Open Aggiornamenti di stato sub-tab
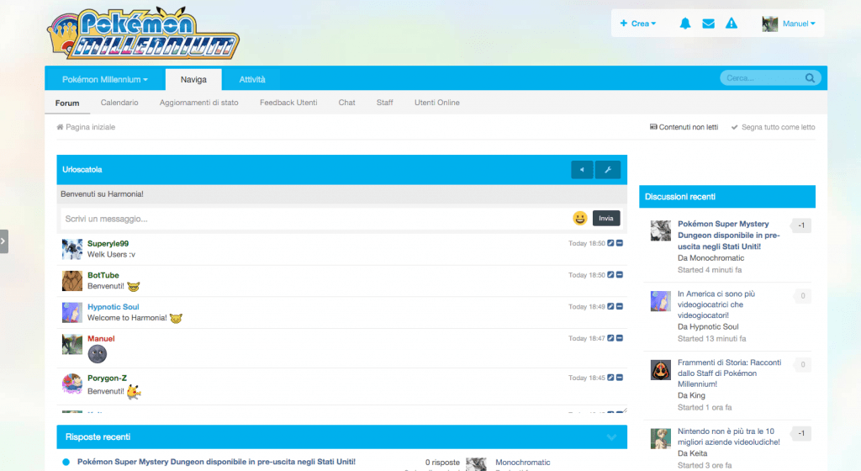Screen dimensions: 861x471 click(198, 103)
